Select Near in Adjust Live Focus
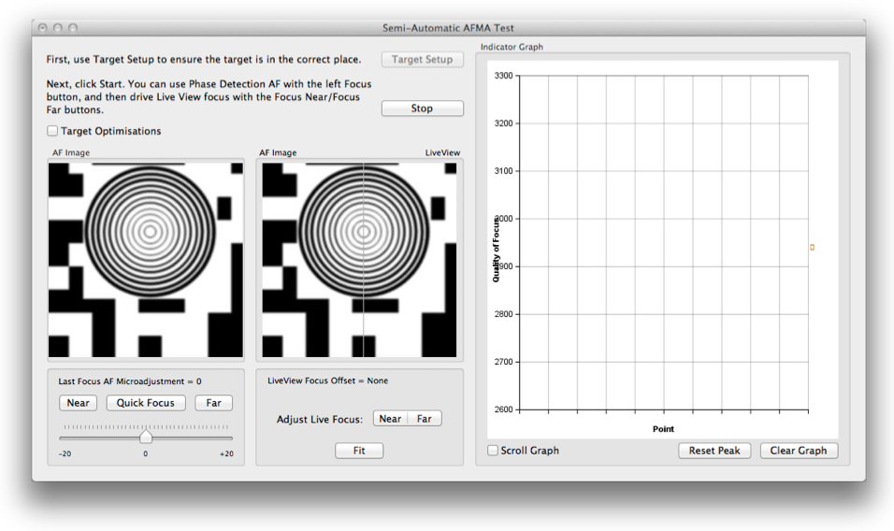 [390, 419]
